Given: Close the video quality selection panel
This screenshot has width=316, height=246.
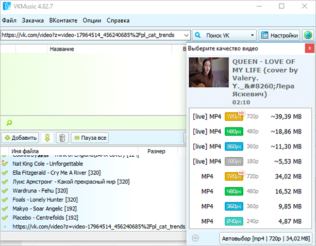Looking at the screenshot, I should (x=309, y=48).
